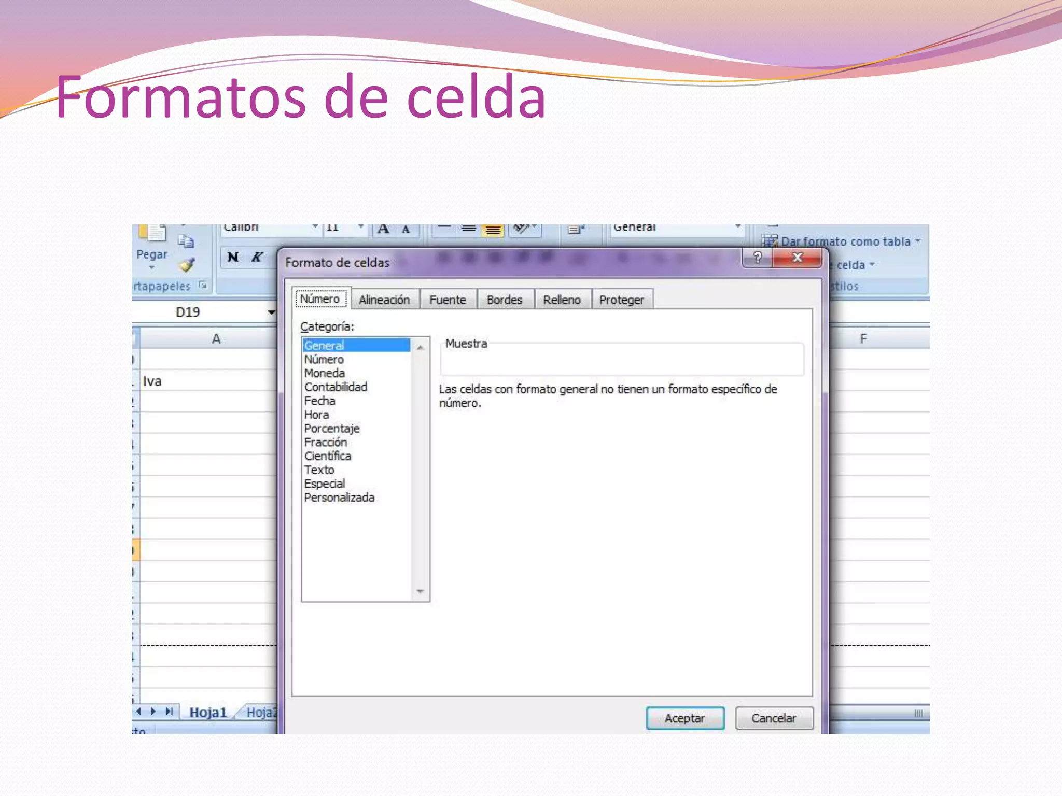Click the highlighted bottom-align icon
Image resolution: width=1062 pixels, height=796 pixels.
(493, 230)
